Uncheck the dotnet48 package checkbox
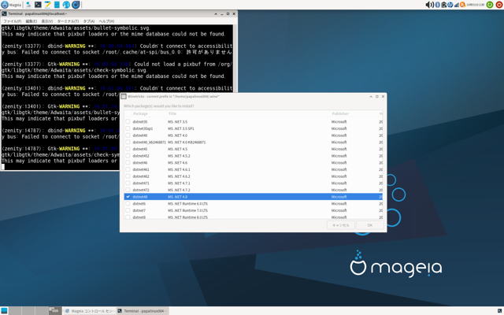 pos(128,197)
